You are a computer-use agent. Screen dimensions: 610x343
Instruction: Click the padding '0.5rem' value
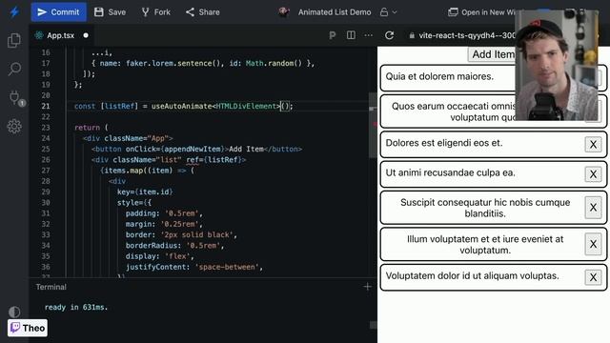[182, 213]
